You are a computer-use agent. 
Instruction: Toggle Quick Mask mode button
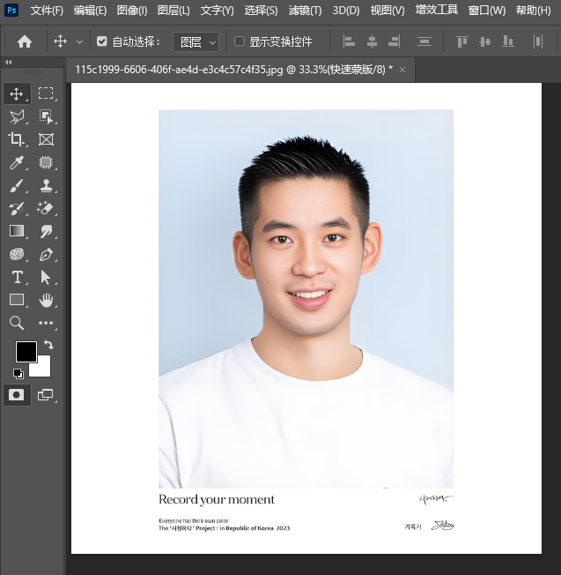[17, 394]
